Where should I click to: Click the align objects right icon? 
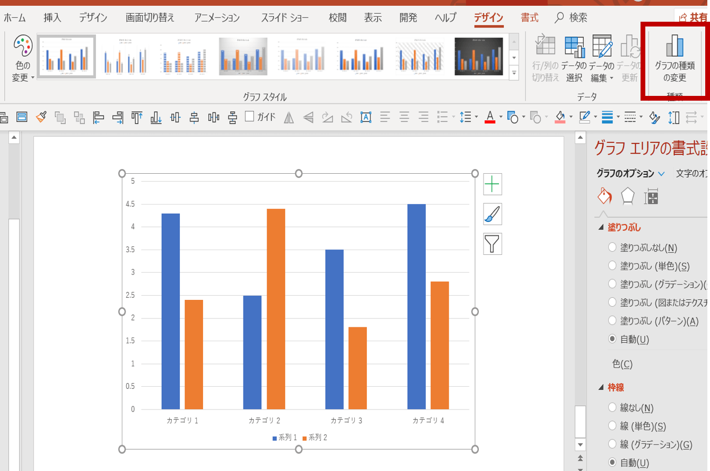[x=118, y=117]
